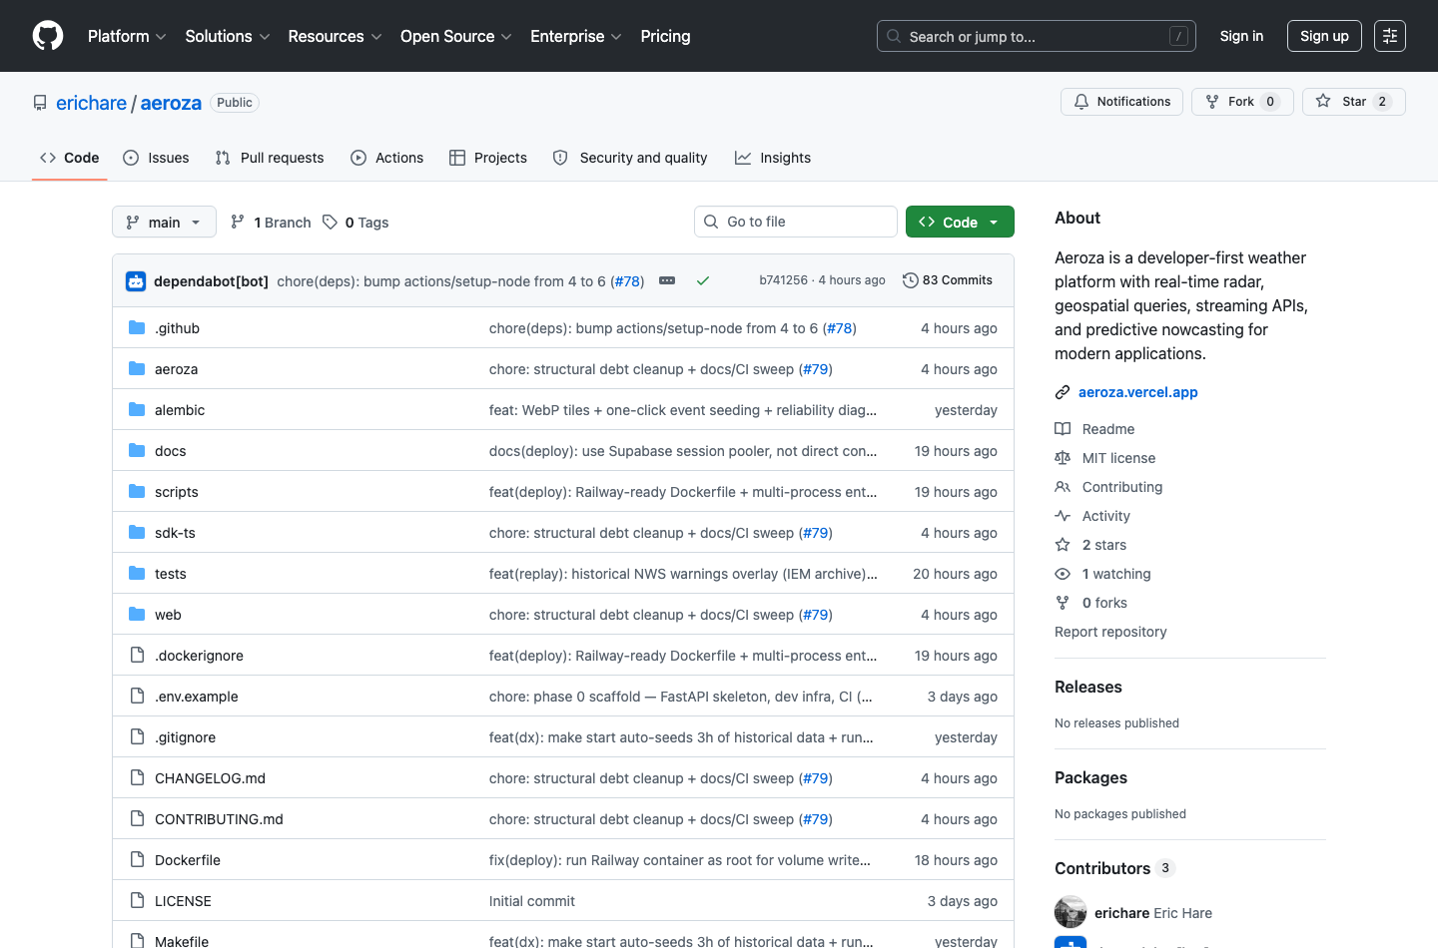Focus the Go to file search field
This screenshot has height=948, width=1438.
pos(796,222)
